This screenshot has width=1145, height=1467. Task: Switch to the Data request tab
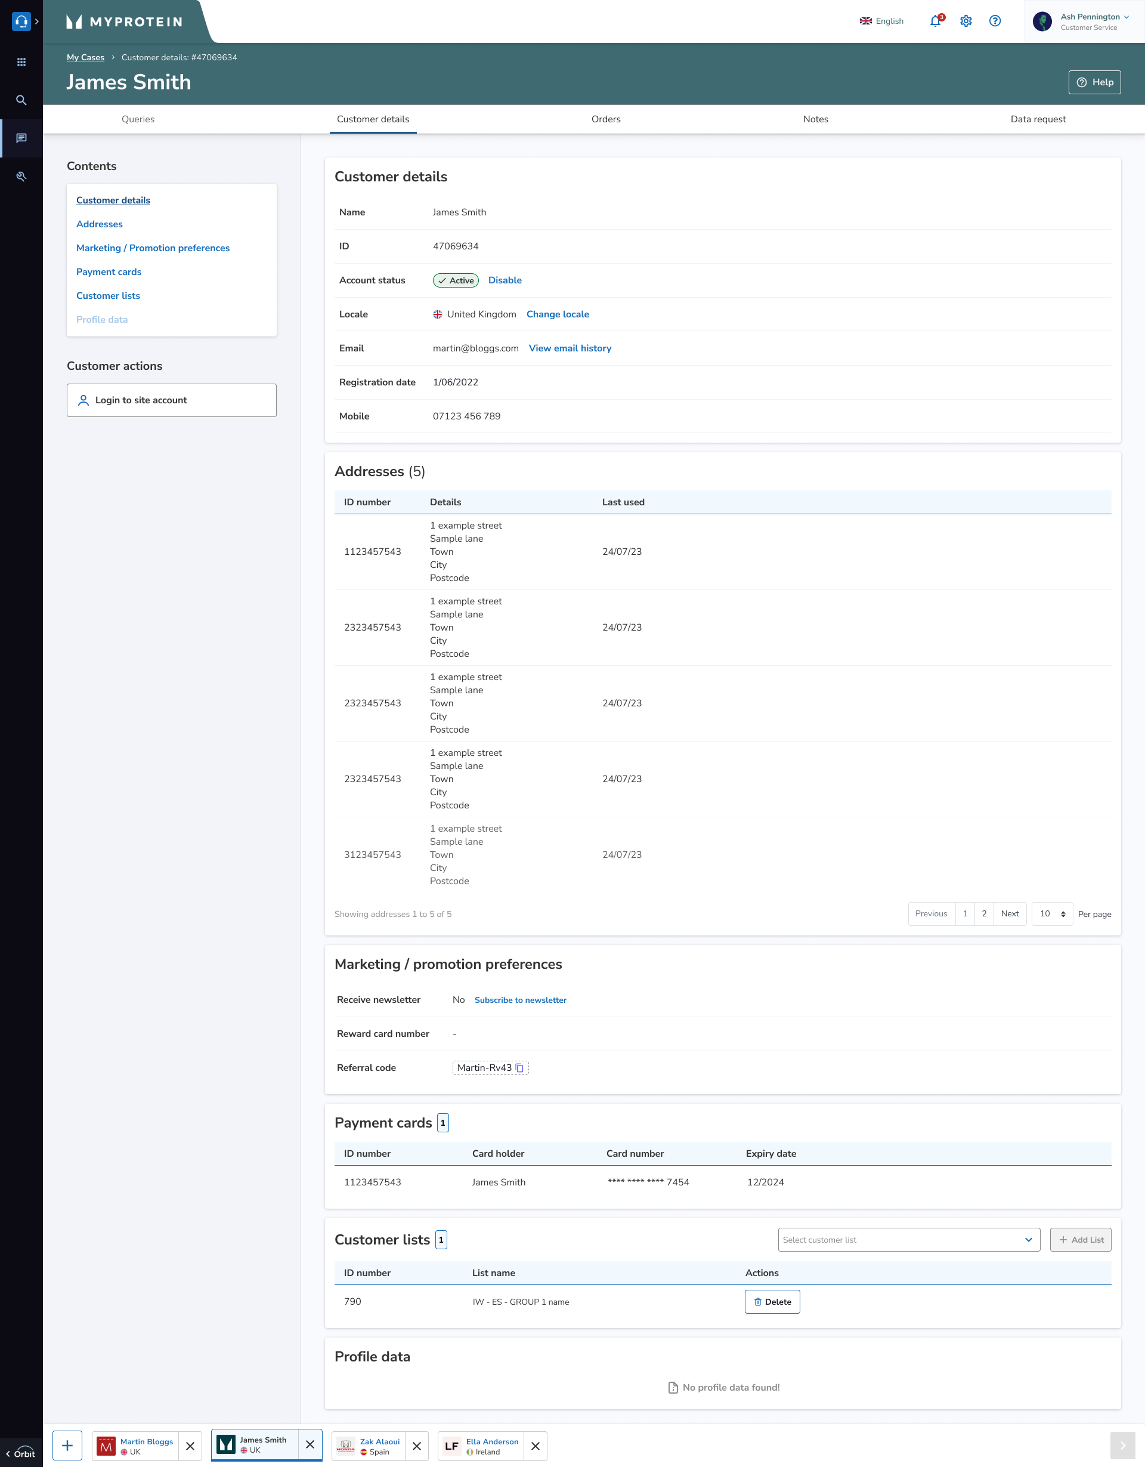[x=1038, y=119]
